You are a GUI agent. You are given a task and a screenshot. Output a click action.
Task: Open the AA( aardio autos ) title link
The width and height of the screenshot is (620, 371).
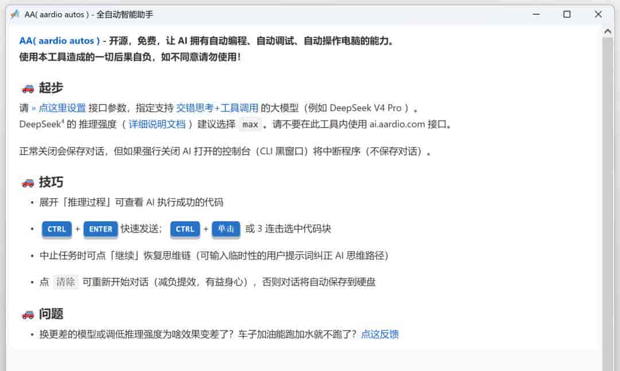59,41
